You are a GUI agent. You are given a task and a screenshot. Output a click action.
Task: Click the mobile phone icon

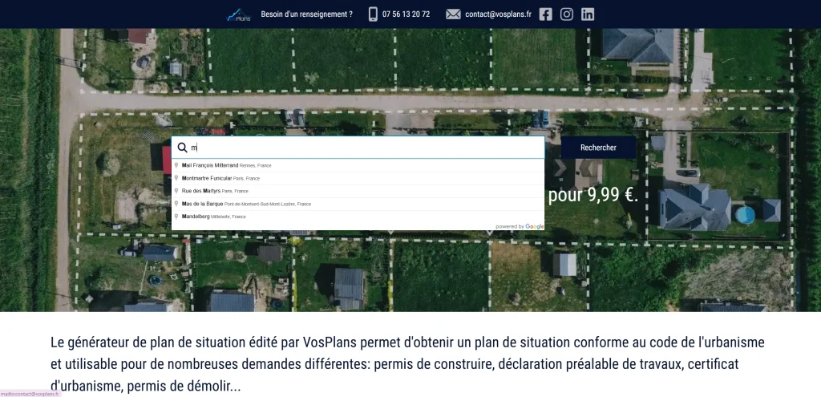[x=373, y=14]
